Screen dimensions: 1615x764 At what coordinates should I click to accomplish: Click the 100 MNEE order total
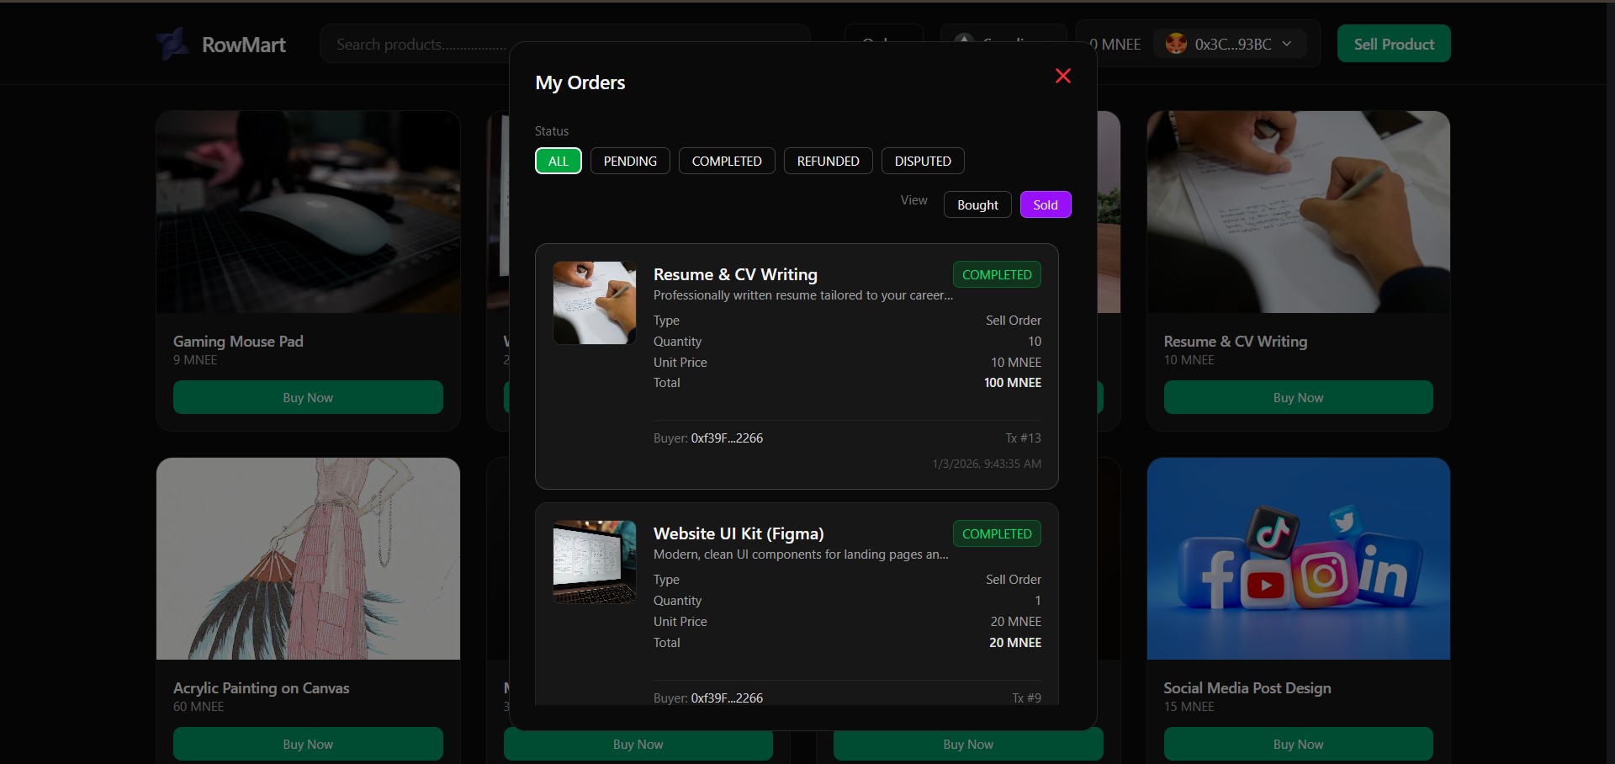coord(1013,383)
